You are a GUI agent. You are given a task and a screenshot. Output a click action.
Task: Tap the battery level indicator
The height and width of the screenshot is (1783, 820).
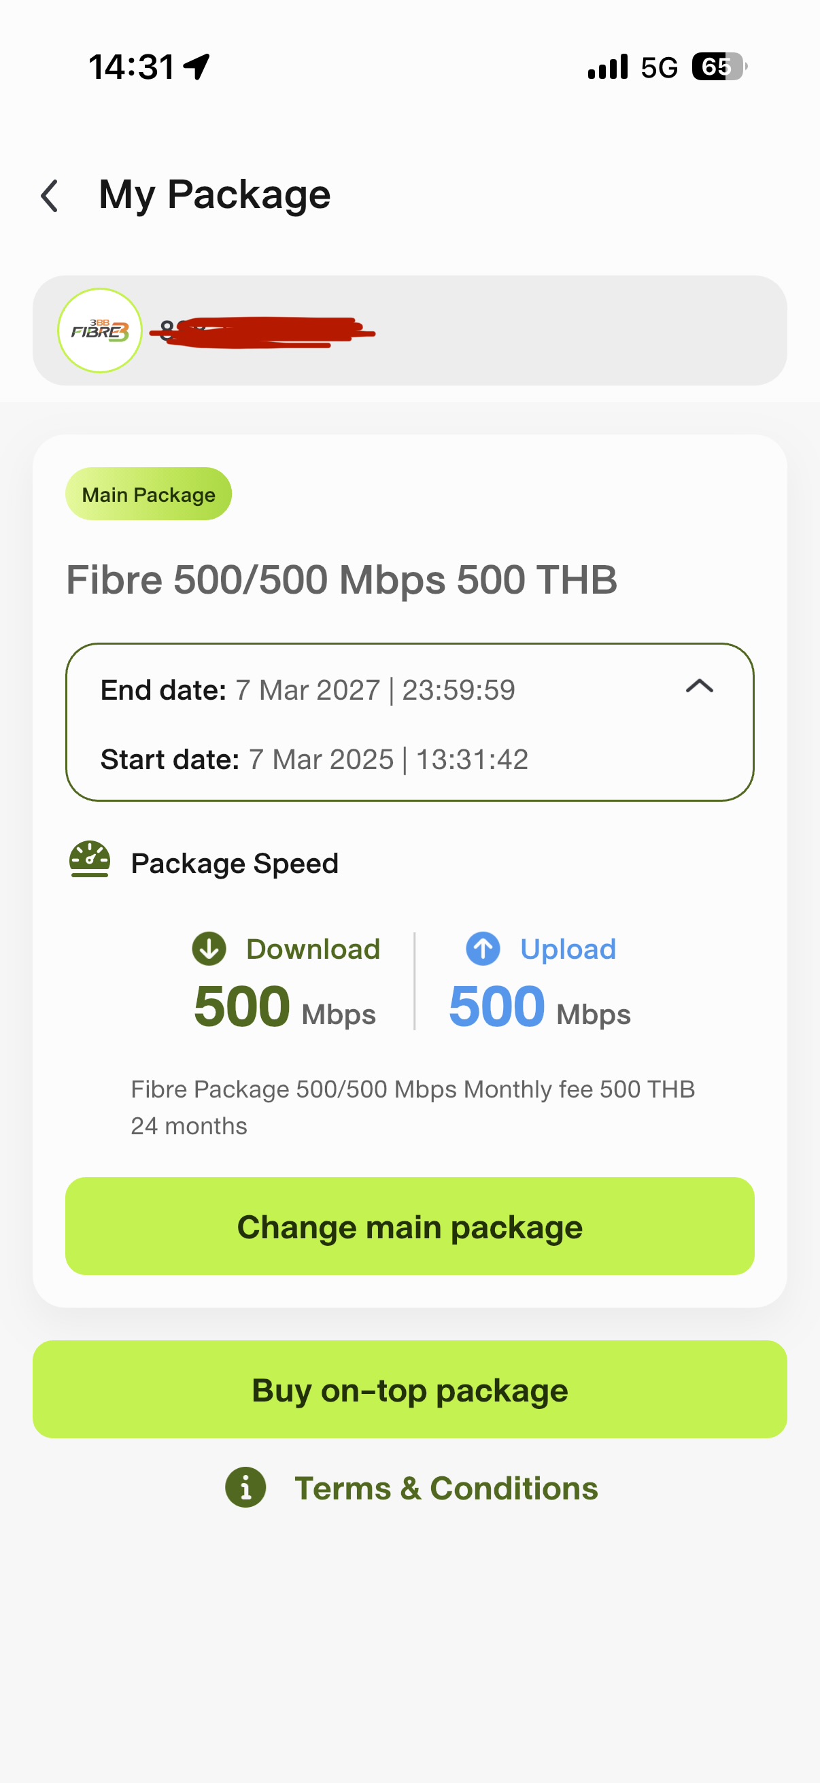[x=718, y=67]
